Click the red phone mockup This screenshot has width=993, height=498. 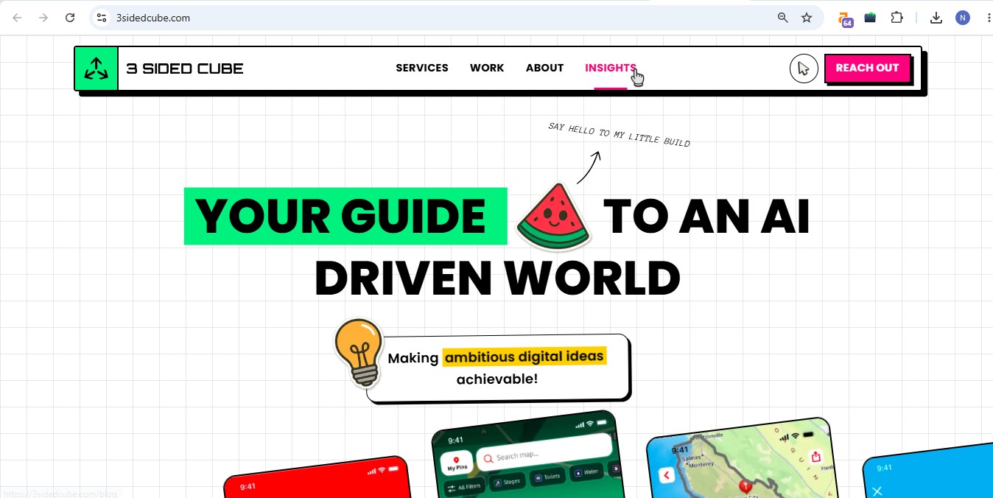318,477
